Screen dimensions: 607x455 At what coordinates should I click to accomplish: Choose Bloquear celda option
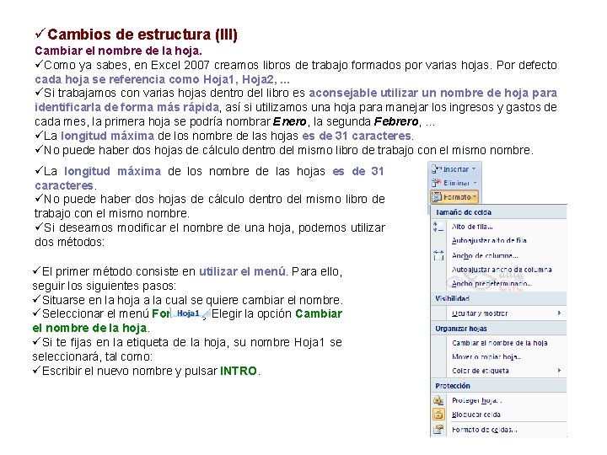(x=476, y=415)
